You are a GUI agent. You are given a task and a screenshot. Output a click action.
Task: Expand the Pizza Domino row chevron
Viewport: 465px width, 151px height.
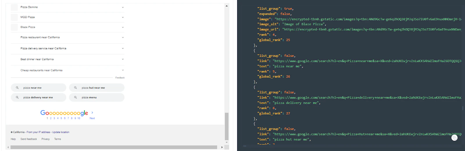pos(123,7)
